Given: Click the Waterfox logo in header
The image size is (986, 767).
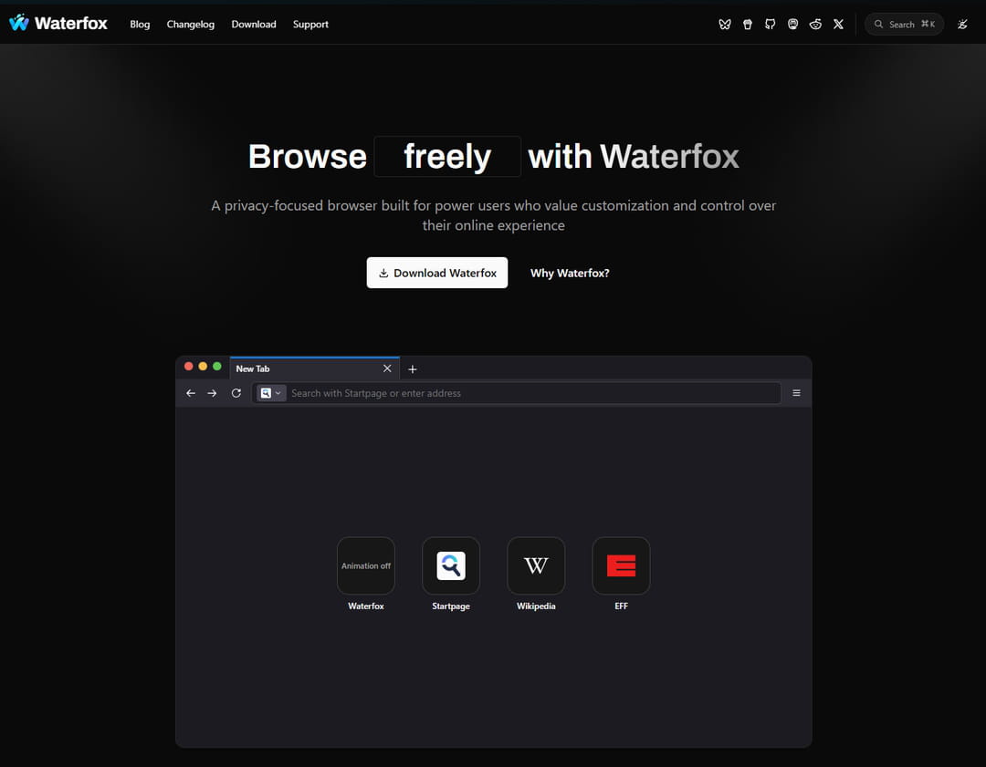Looking at the screenshot, I should pyautogui.click(x=58, y=24).
